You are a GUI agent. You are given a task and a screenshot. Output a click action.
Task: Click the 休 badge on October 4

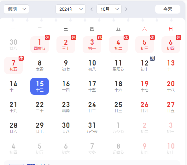click(126, 37)
